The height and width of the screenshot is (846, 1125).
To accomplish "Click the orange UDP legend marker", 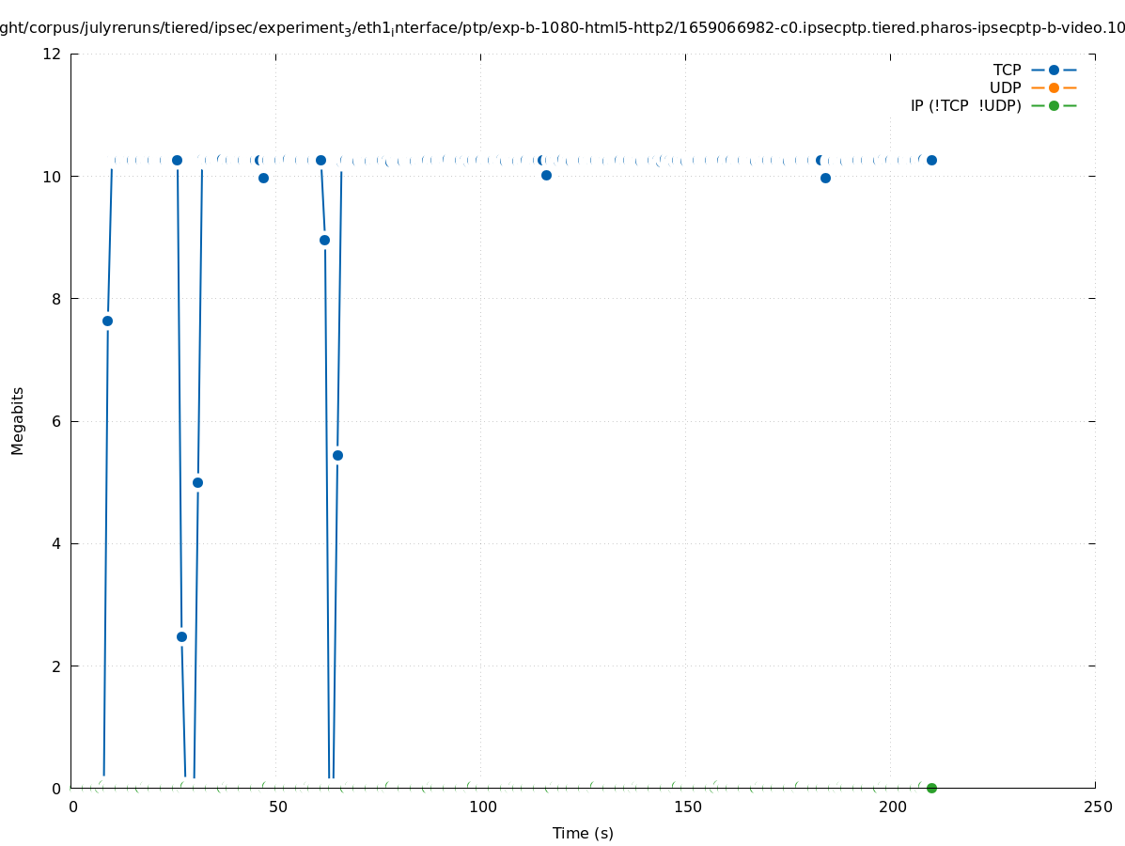I will pyautogui.click(x=1054, y=87).
